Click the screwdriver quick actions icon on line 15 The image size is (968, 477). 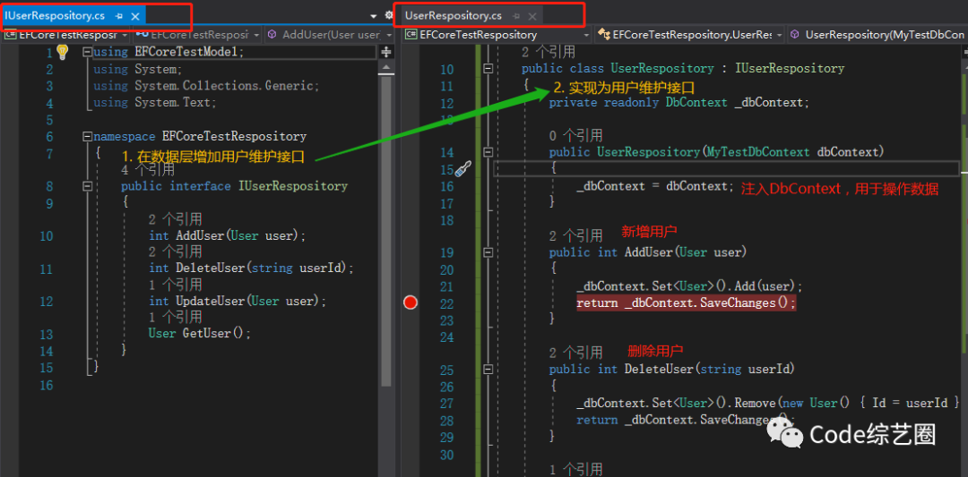click(463, 168)
